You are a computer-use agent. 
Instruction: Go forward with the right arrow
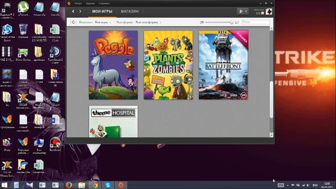tap(80, 11)
